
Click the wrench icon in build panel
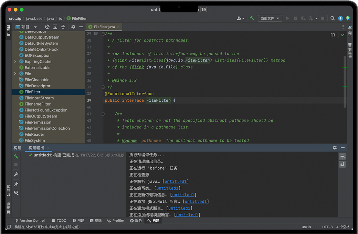pos(16,174)
